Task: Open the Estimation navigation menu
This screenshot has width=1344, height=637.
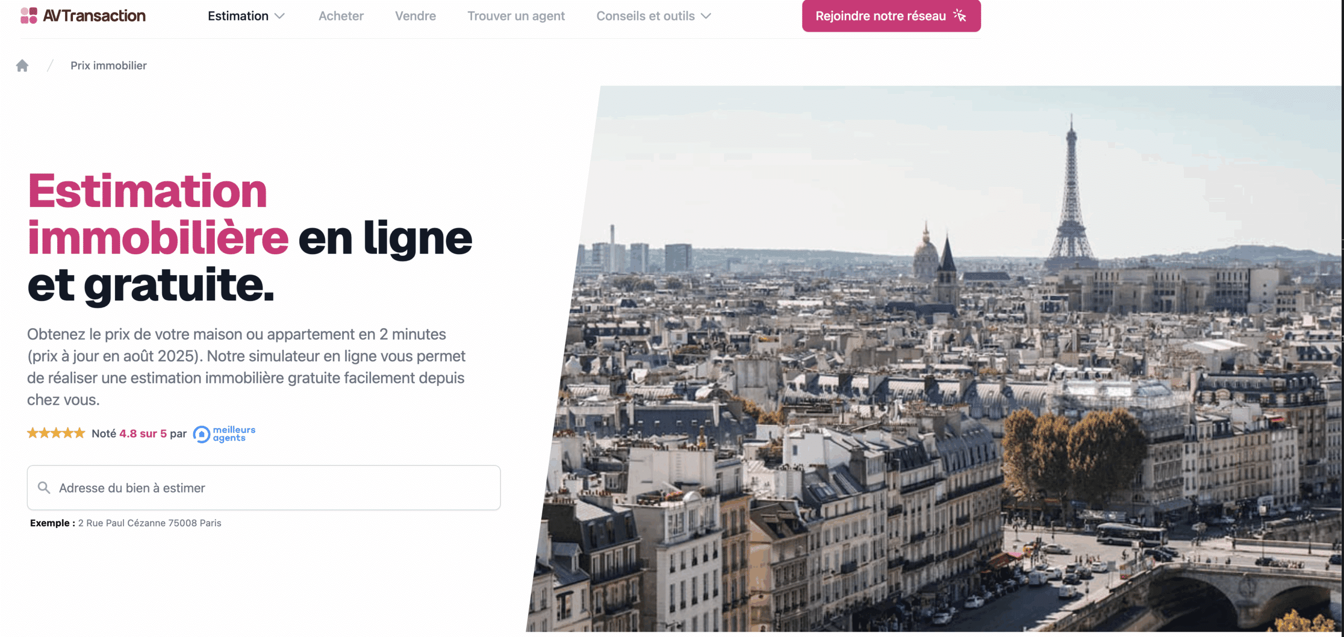Action: click(246, 16)
